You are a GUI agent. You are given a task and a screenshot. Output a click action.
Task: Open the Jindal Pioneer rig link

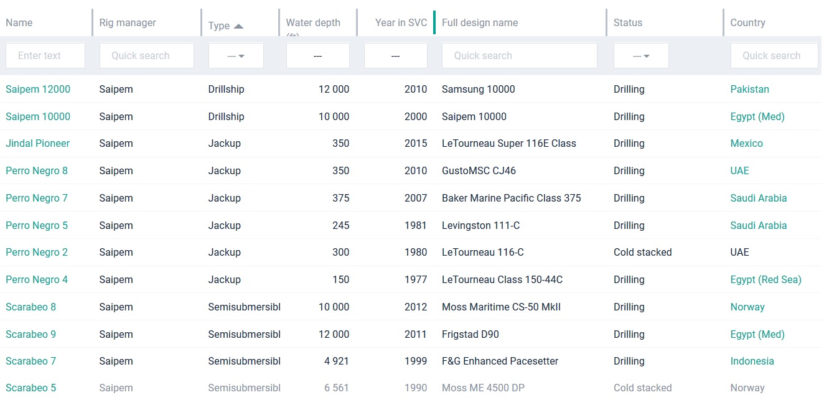38,144
